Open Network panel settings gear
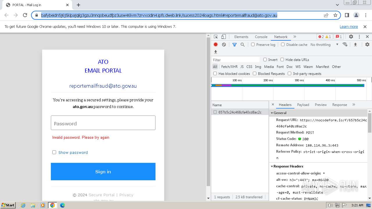The width and height of the screenshot is (372, 209). click(367, 44)
